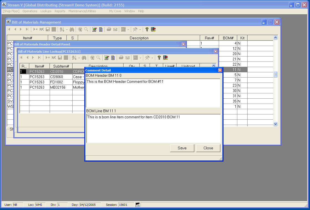
Task: Click scroll down arrow of the main BOM list
Action: point(275,124)
